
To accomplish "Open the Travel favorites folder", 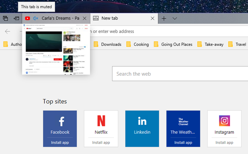I will point(237,44).
